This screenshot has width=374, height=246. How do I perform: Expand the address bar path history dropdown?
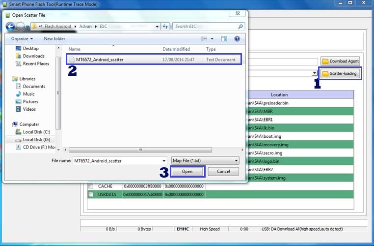157,27
